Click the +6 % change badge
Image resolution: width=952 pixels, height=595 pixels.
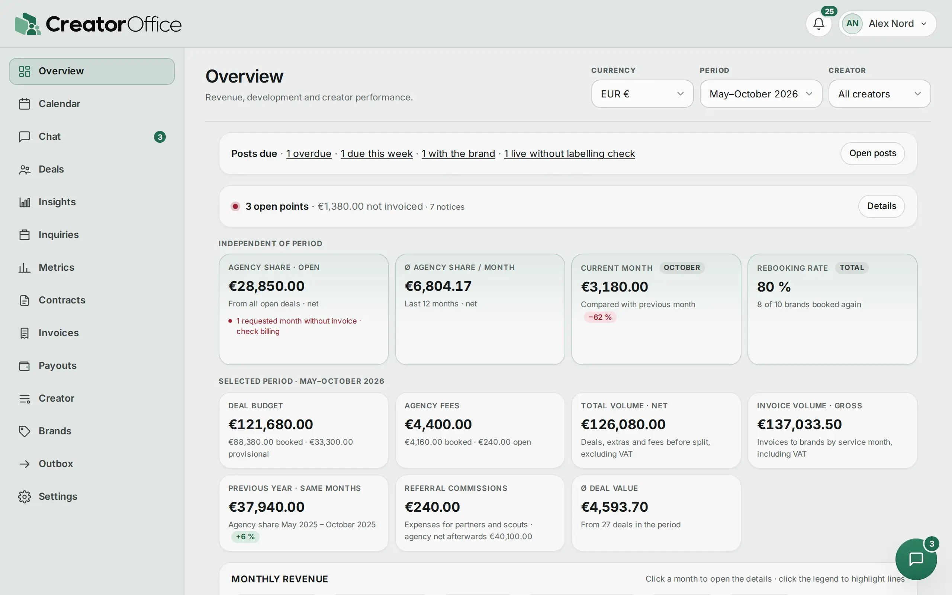coord(245,537)
